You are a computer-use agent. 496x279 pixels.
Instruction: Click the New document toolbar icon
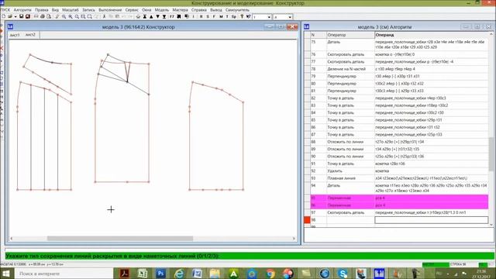4,16
